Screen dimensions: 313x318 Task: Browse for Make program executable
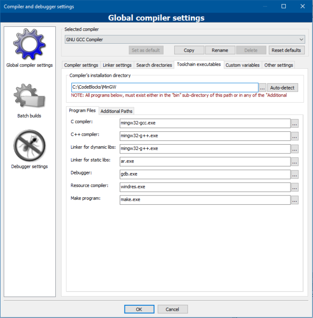pyautogui.click(x=295, y=200)
